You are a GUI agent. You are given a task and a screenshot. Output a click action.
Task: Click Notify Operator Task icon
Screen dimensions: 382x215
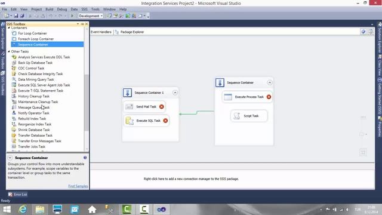click(x=14, y=113)
